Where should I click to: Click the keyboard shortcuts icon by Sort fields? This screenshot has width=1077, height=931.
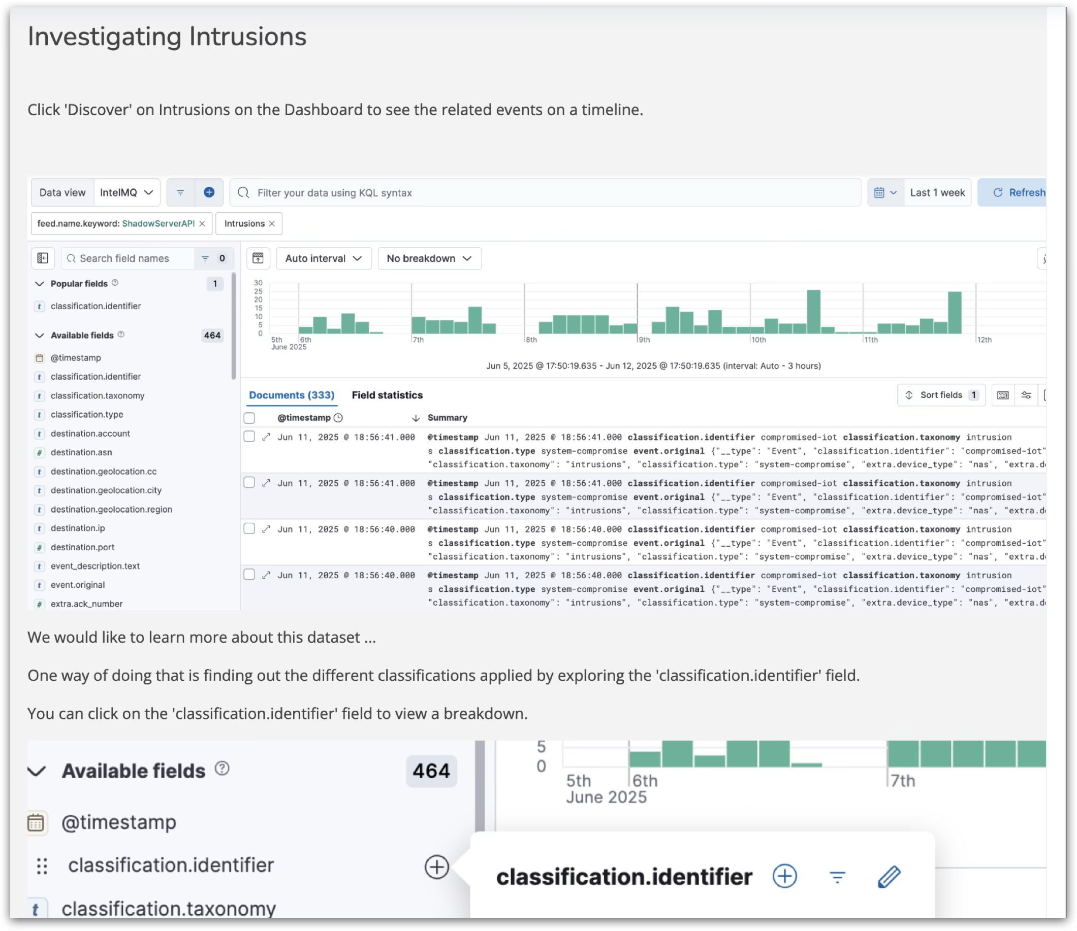1003,395
